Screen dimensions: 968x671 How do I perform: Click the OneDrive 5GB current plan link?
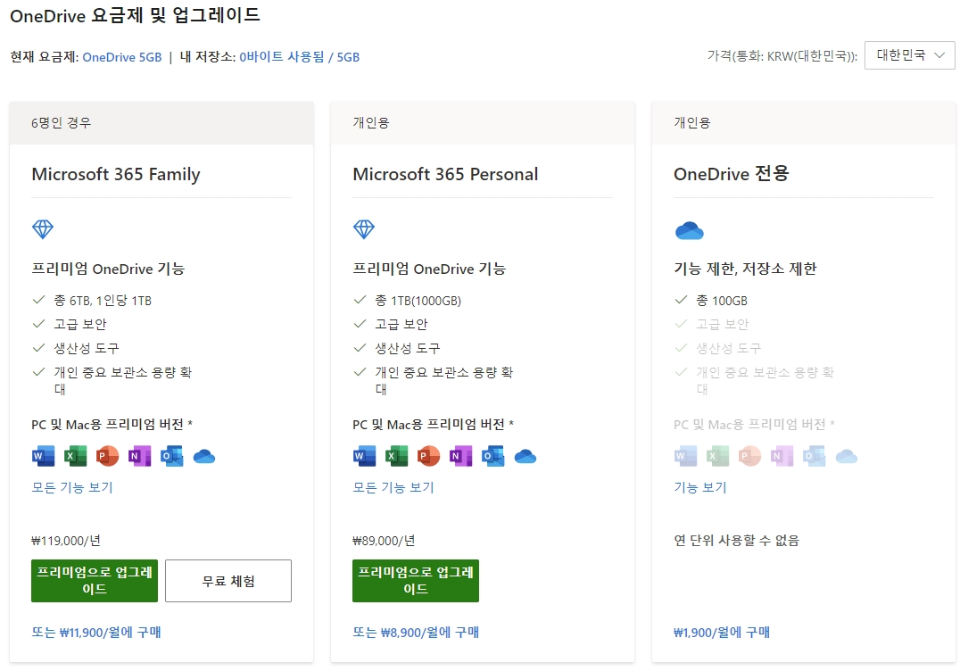tap(122, 57)
